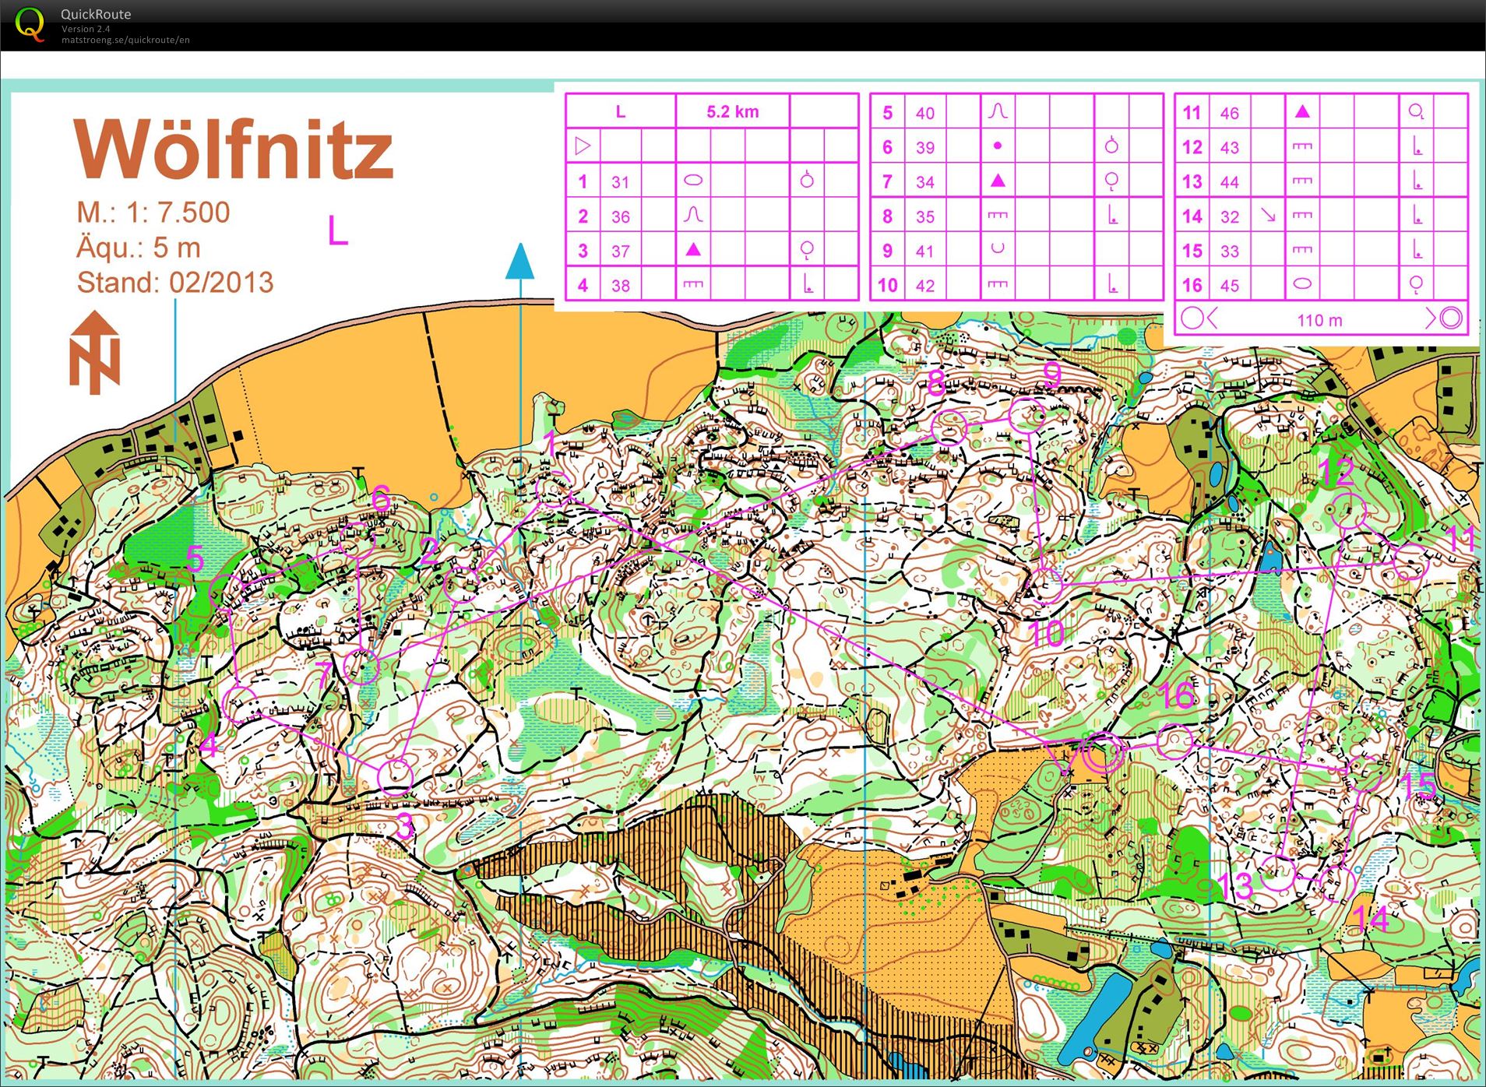Select control circle 13 on the map
1486x1087 pixels.
(x=1278, y=872)
